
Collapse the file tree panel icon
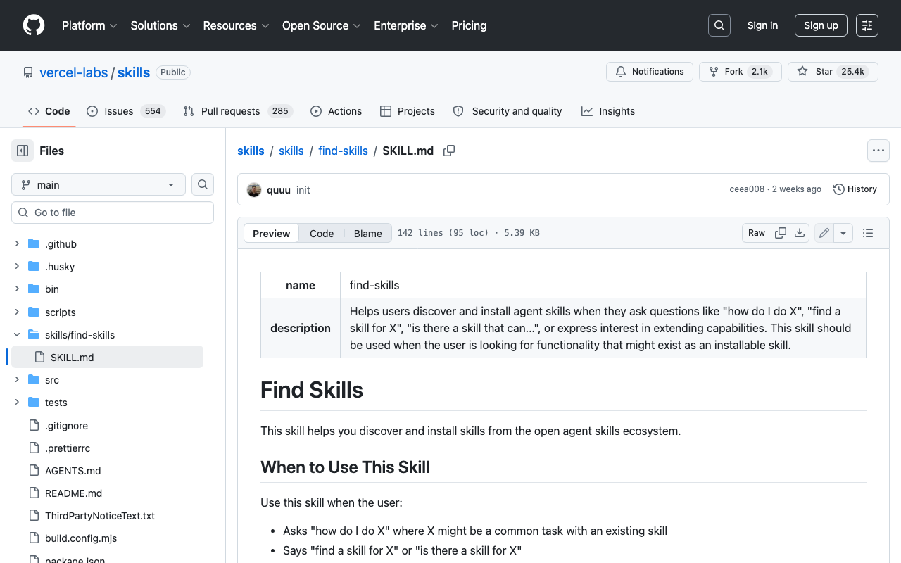coord(23,151)
